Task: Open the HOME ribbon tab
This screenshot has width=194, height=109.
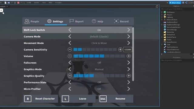Action: tap(29, 3)
